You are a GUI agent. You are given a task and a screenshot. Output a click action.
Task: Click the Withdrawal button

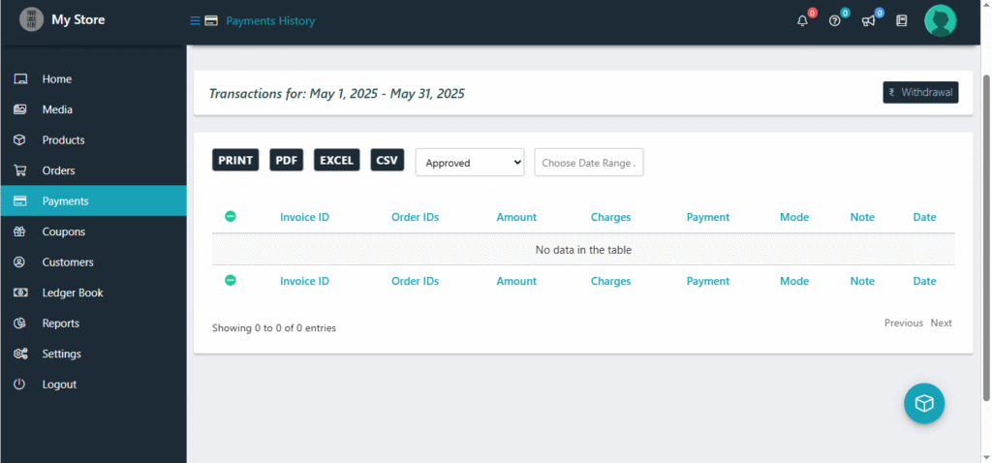click(x=920, y=93)
